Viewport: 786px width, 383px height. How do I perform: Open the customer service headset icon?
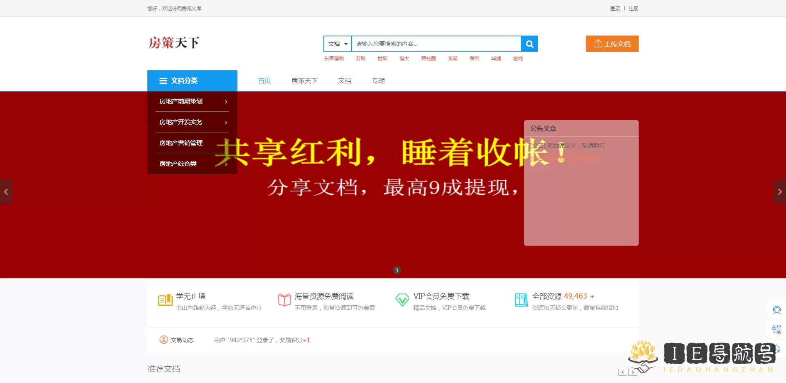click(x=776, y=310)
